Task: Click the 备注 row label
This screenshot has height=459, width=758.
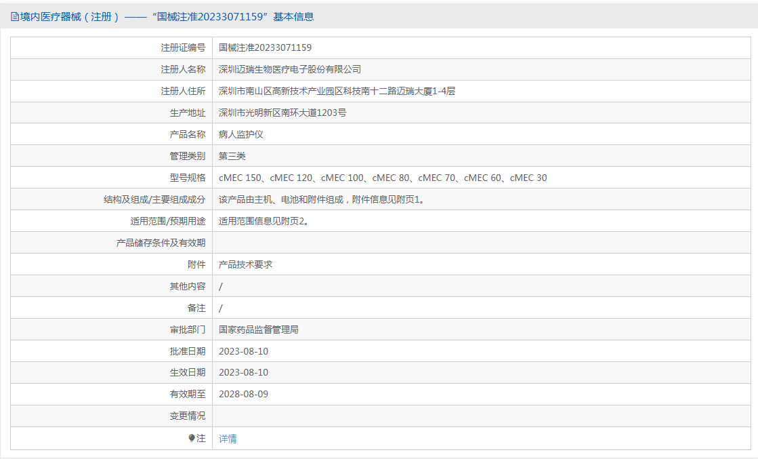Action: tap(196, 308)
